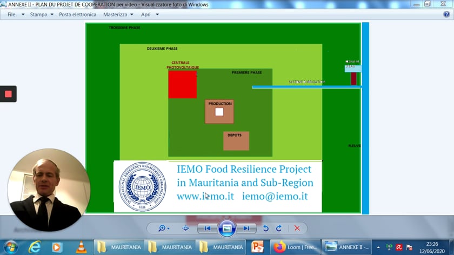This screenshot has width=454, height=255.
Task: Stop the Loom recording with red square
Action: [8, 94]
